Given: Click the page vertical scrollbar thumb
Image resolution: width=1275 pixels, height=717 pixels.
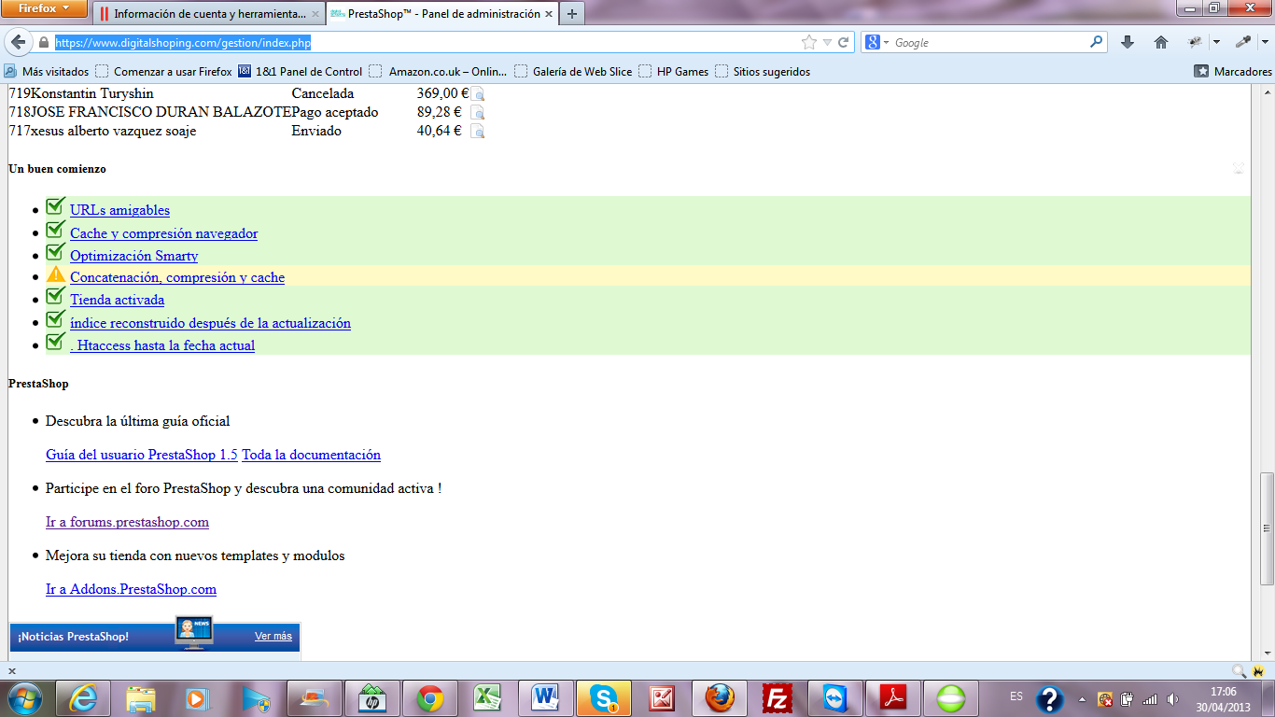Looking at the screenshot, I should [1267, 528].
